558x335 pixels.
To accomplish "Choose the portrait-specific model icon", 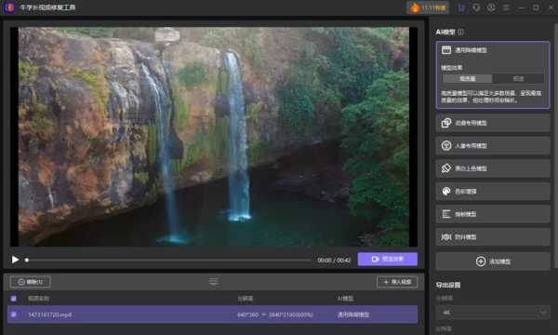I will coord(445,145).
